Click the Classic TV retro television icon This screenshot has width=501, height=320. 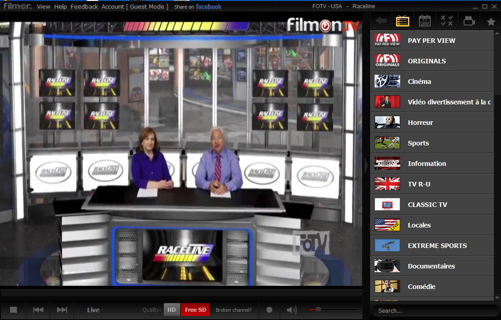coord(387,204)
